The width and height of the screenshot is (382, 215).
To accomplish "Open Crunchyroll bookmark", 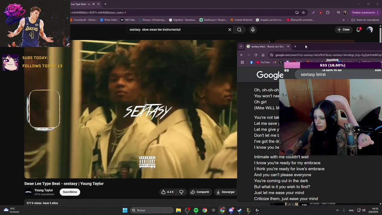I will pos(84,20).
